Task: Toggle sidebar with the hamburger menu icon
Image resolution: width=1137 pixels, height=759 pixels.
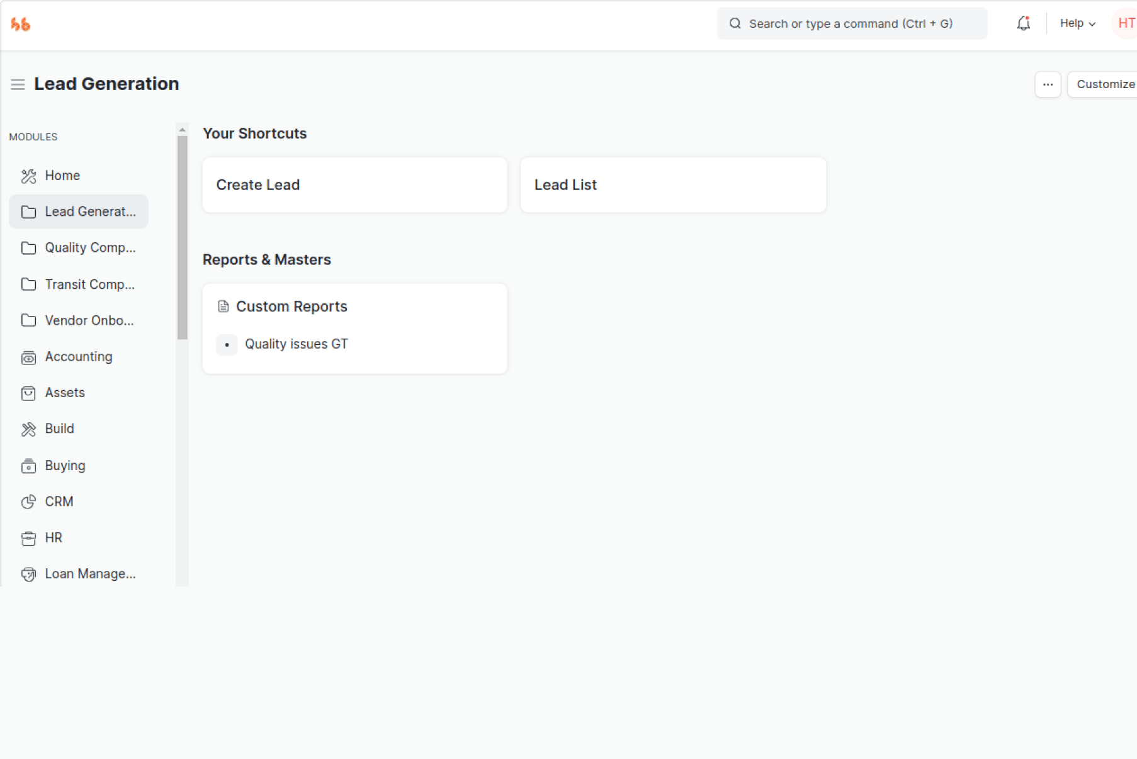Action: [x=18, y=84]
